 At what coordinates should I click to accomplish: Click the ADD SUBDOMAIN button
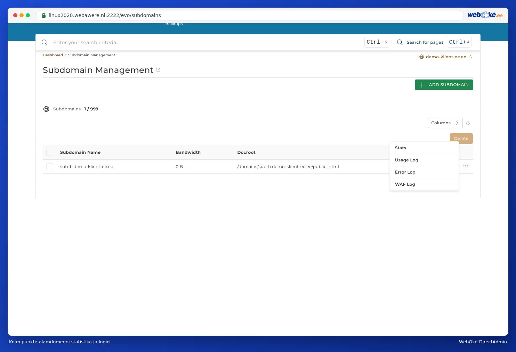[x=444, y=85]
